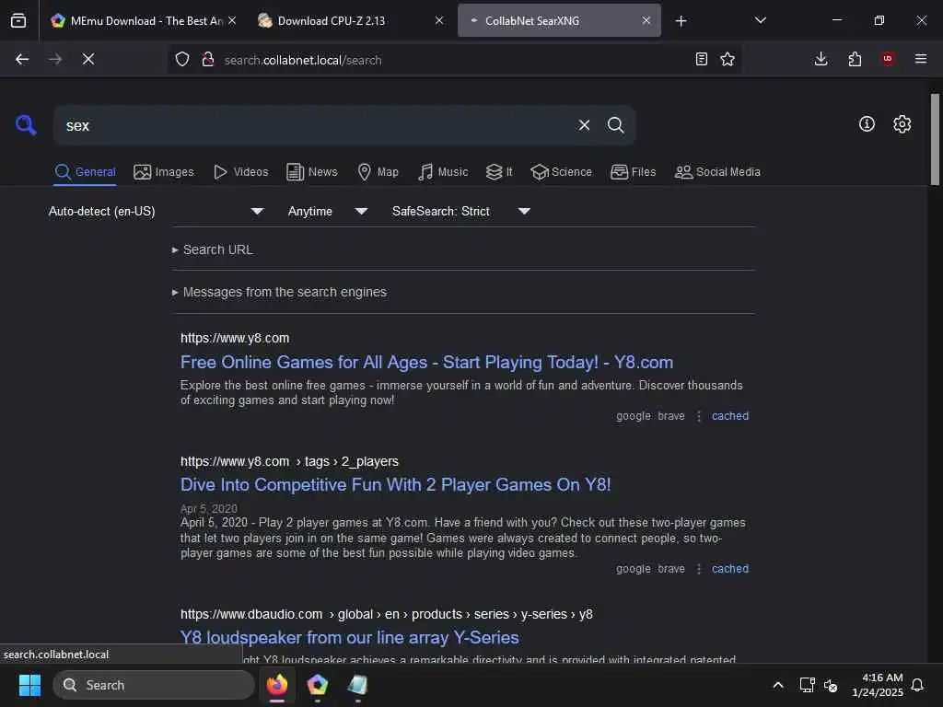
Task: Open the SafeSearch Strict dropdown
Action: tap(461, 211)
